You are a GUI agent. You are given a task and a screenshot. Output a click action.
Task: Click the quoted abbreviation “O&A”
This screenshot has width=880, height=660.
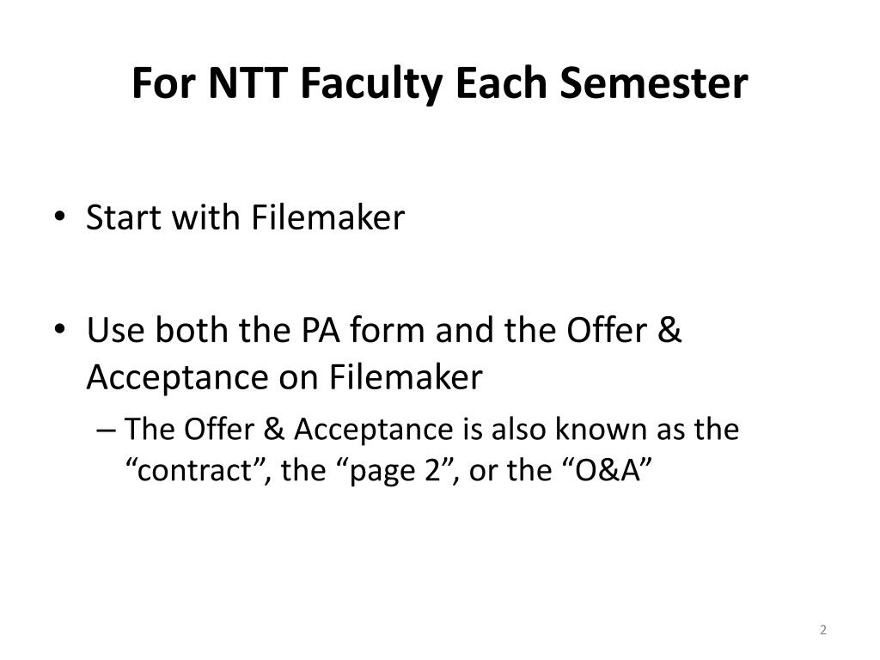(607, 469)
